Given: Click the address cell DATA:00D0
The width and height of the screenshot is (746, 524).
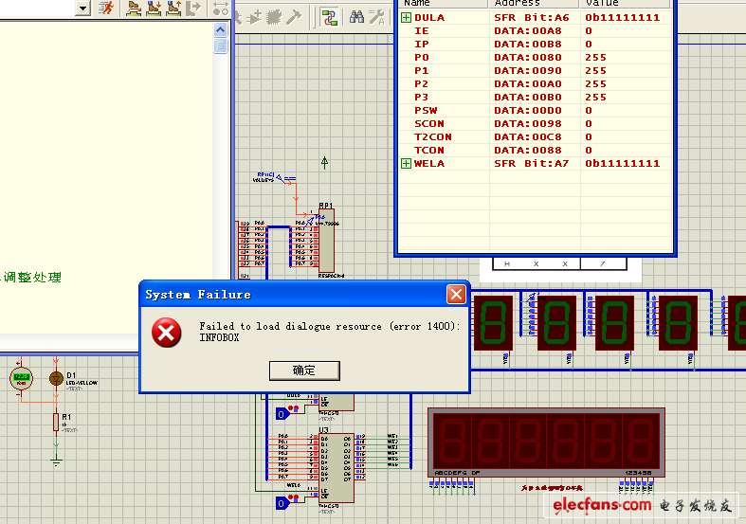Looking at the screenshot, I should [528, 111].
